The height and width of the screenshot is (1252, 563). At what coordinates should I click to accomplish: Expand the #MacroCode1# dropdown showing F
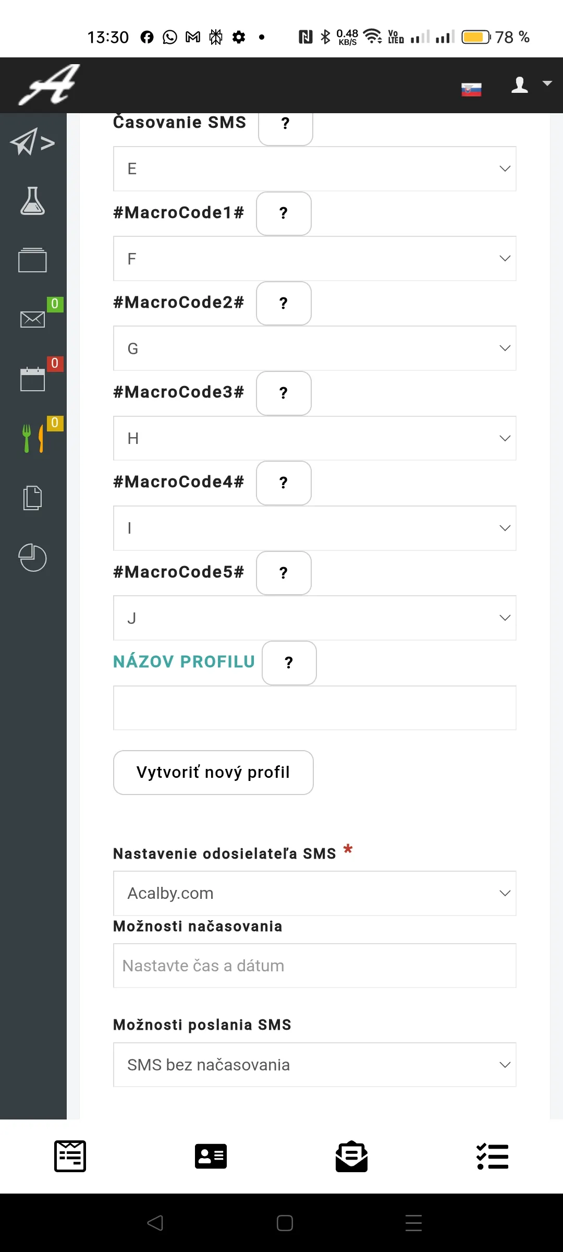[x=315, y=259]
